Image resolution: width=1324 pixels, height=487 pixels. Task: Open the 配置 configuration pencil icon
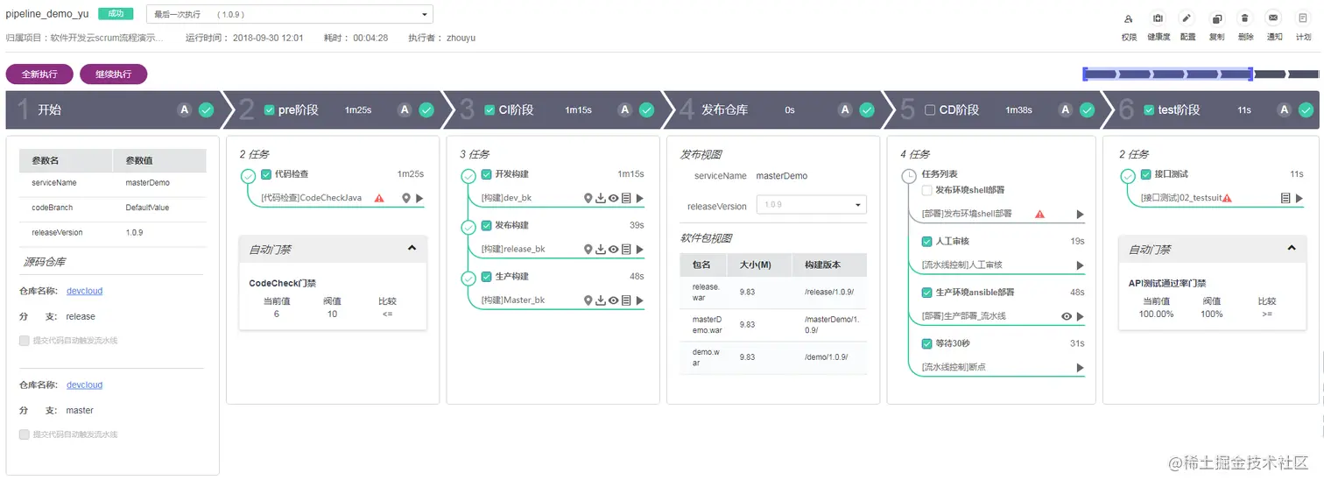pyautogui.click(x=1187, y=18)
